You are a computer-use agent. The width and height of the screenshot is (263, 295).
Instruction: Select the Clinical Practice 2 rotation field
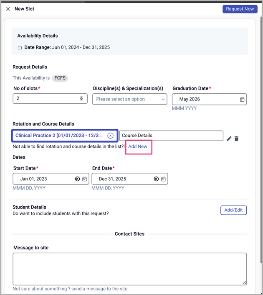[58, 136]
